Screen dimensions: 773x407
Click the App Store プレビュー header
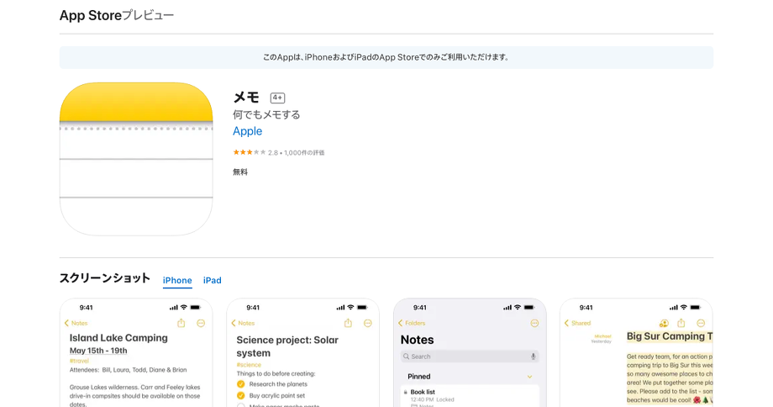pyautogui.click(x=117, y=15)
